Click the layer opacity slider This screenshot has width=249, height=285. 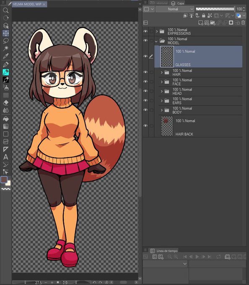click(215, 9)
